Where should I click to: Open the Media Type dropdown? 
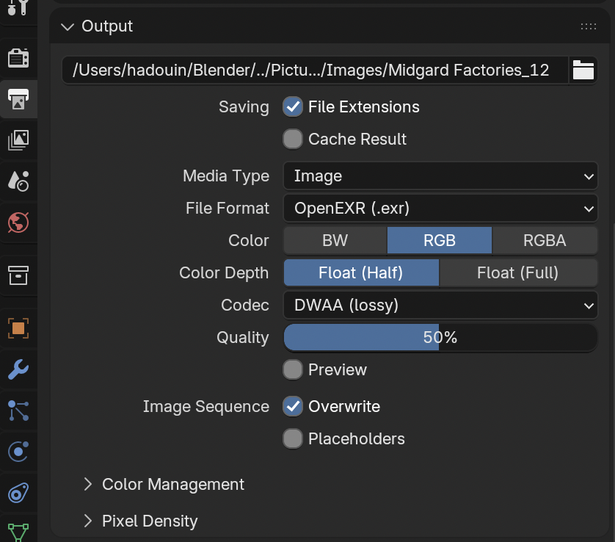coord(440,176)
